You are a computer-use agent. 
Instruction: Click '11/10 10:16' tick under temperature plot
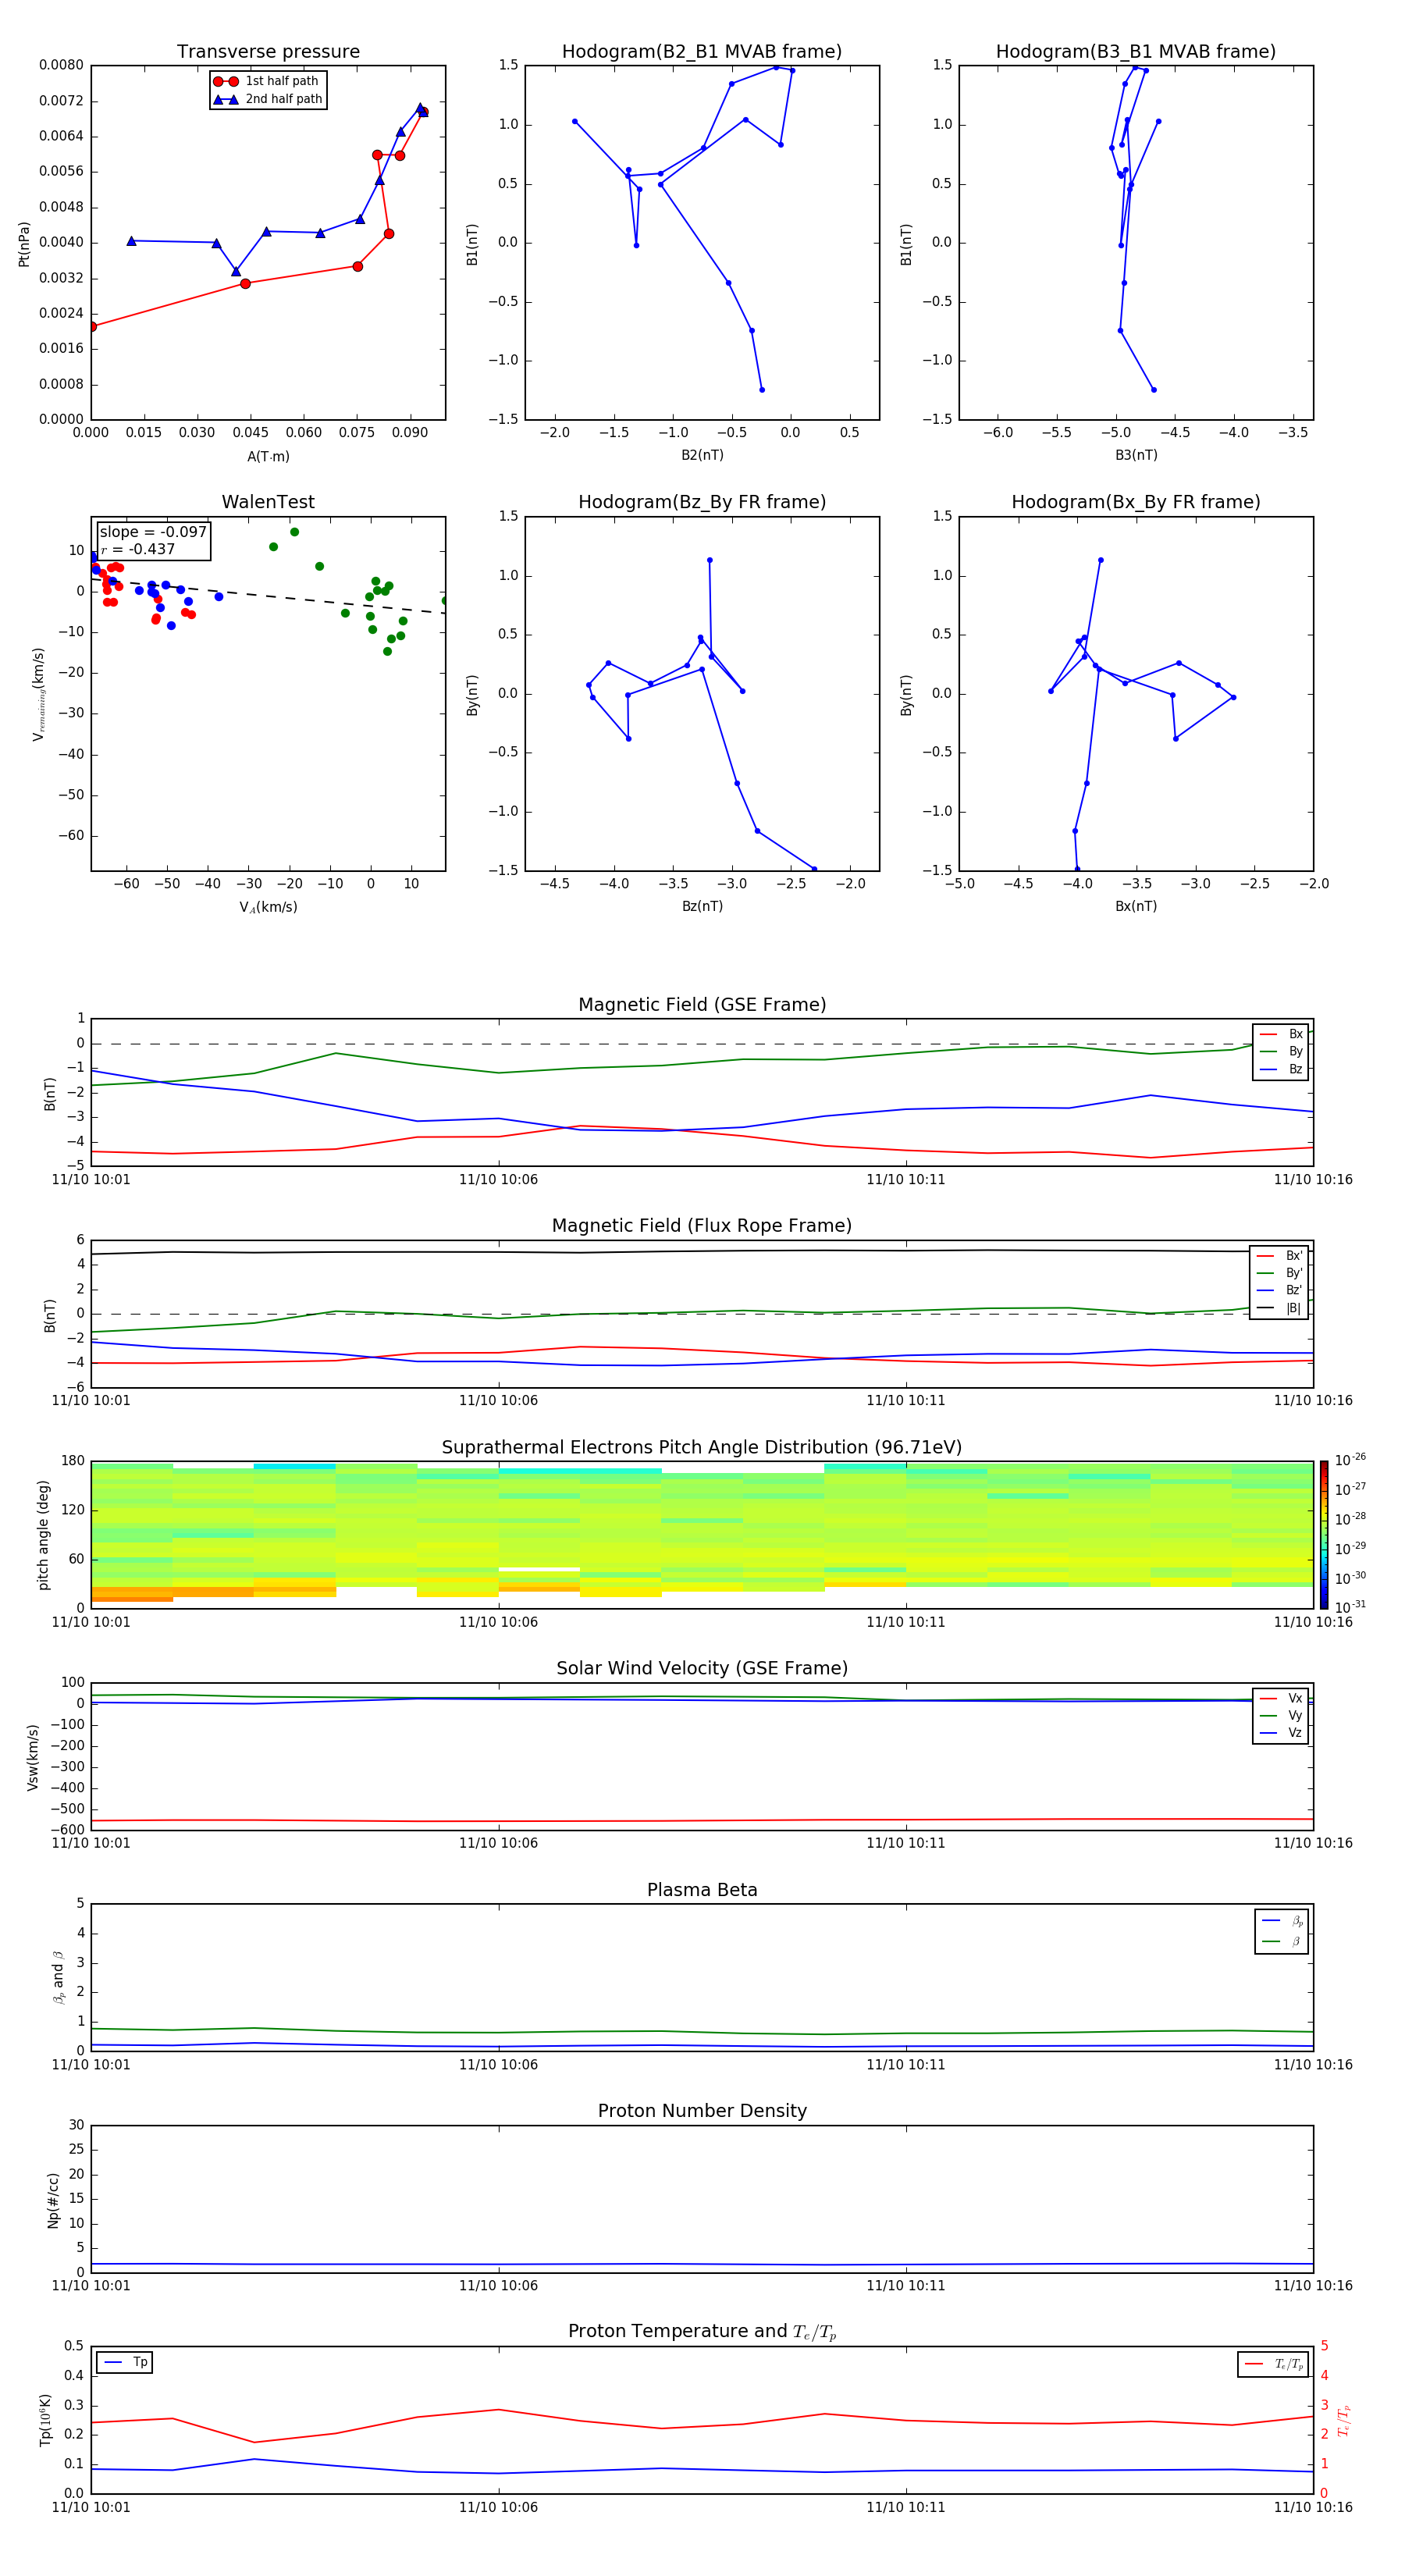[1313, 2507]
